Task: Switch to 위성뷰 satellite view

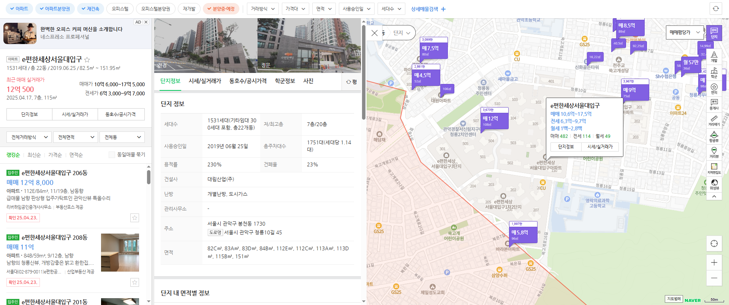Action: click(x=714, y=185)
